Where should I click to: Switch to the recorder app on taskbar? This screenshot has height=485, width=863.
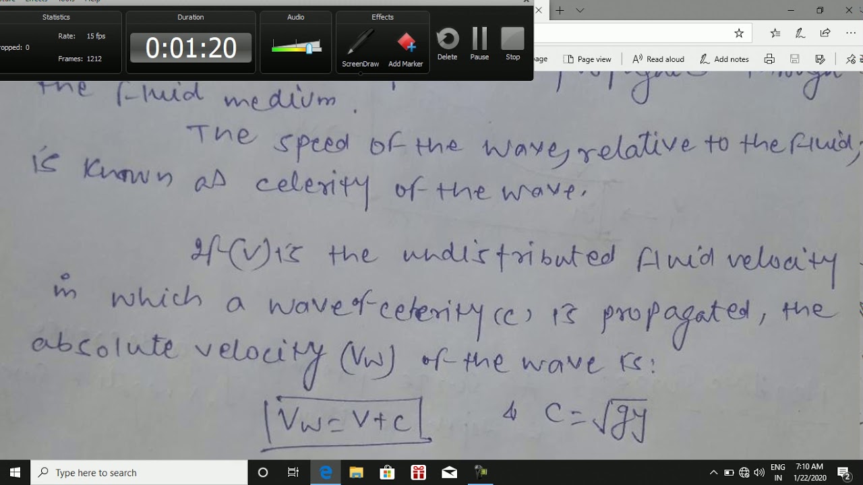click(x=481, y=472)
